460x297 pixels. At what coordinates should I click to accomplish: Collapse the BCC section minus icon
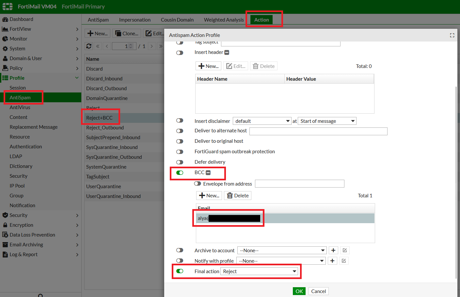(208, 173)
